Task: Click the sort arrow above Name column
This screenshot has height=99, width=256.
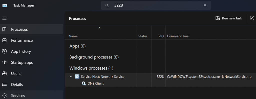Action: point(99,28)
